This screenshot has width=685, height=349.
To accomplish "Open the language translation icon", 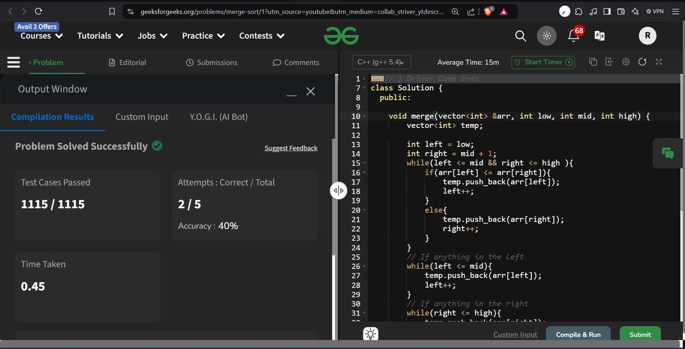I will click(599, 35).
